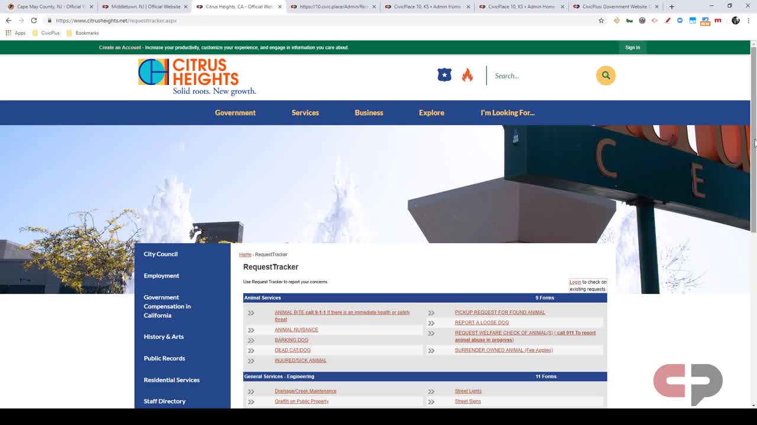Close the Citrus Heights tab
The image size is (757, 425).
[x=280, y=6]
